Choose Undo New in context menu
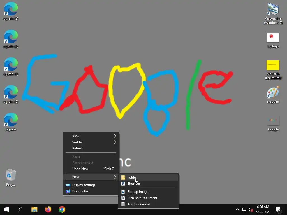The width and height of the screenshot is (287, 215). click(91, 169)
